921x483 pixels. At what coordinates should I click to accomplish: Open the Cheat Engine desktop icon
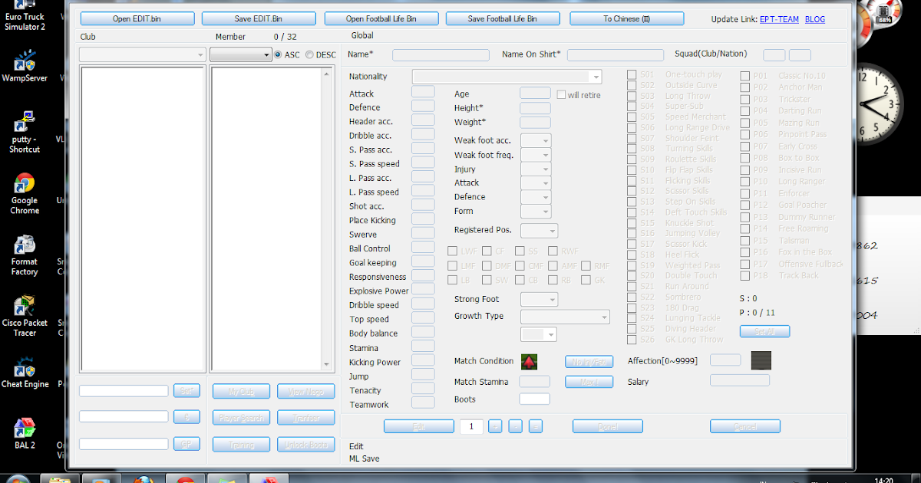pyautogui.click(x=25, y=373)
